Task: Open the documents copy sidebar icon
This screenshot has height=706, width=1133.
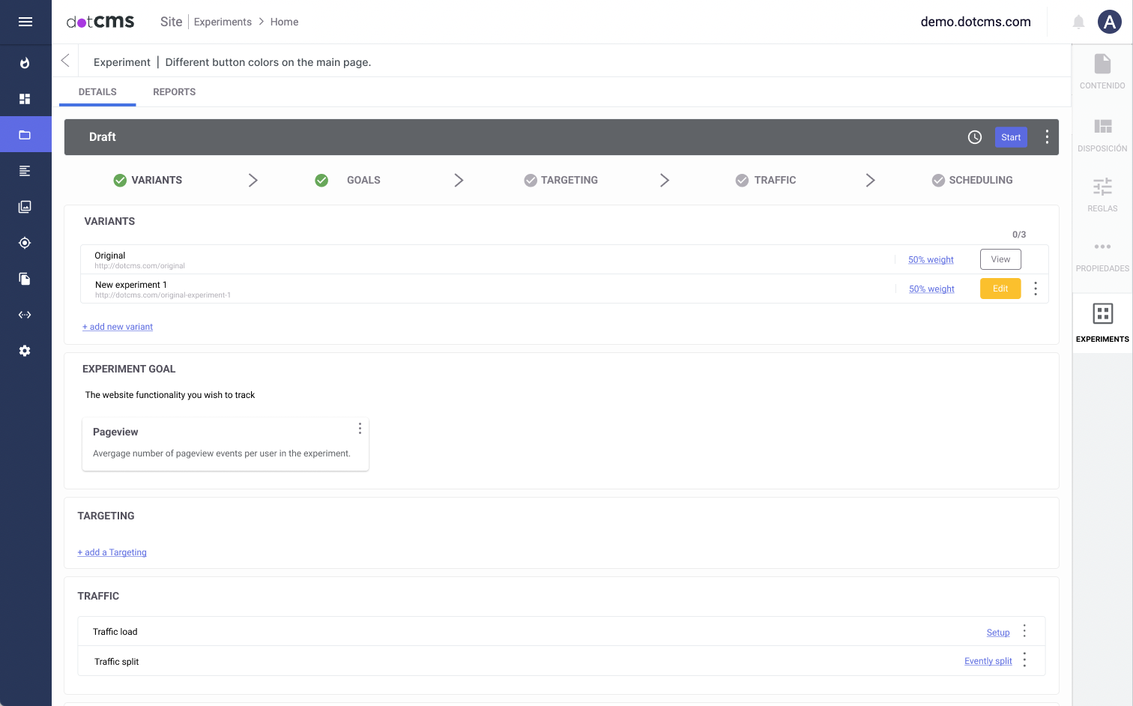Action: tap(25, 279)
